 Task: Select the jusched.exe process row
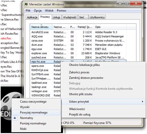pos(78,58)
